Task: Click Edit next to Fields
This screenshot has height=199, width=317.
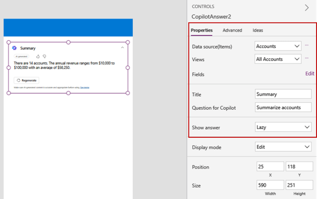Action: click(x=309, y=73)
